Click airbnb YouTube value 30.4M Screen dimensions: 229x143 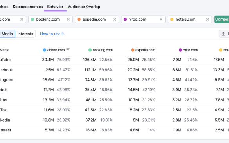point(48,60)
